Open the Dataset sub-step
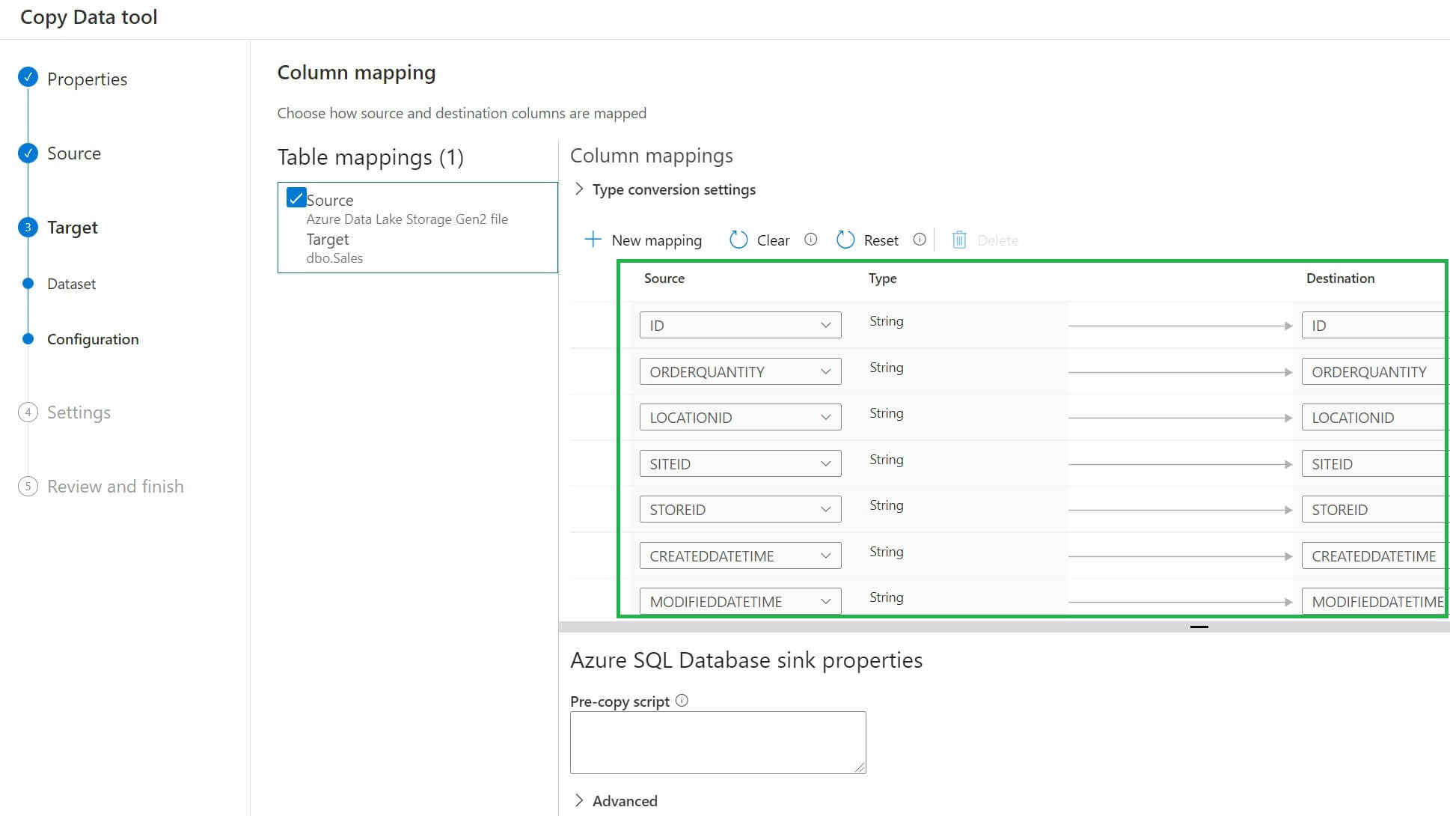This screenshot has width=1450, height=816. pos(71,284)
